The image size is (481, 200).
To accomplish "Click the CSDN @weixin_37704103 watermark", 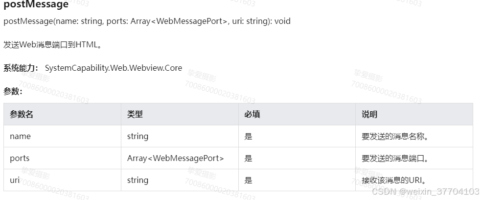I will point(426,191).
